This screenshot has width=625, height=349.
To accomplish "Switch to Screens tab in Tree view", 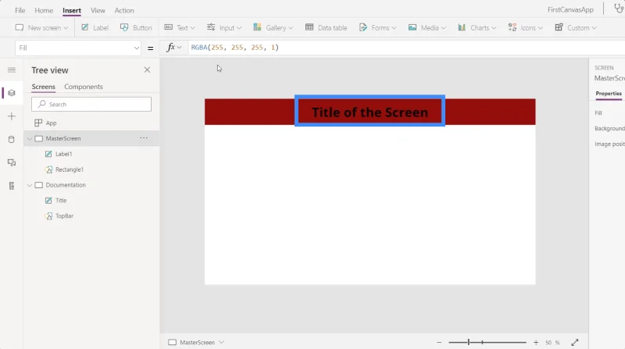I will tap(44, 87).
